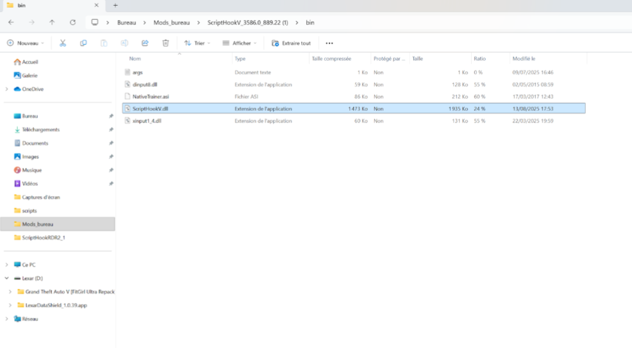Viewport: 632px width, 348px height.
Task: Click the Share icon in toolbar
Action: (145, 43)
